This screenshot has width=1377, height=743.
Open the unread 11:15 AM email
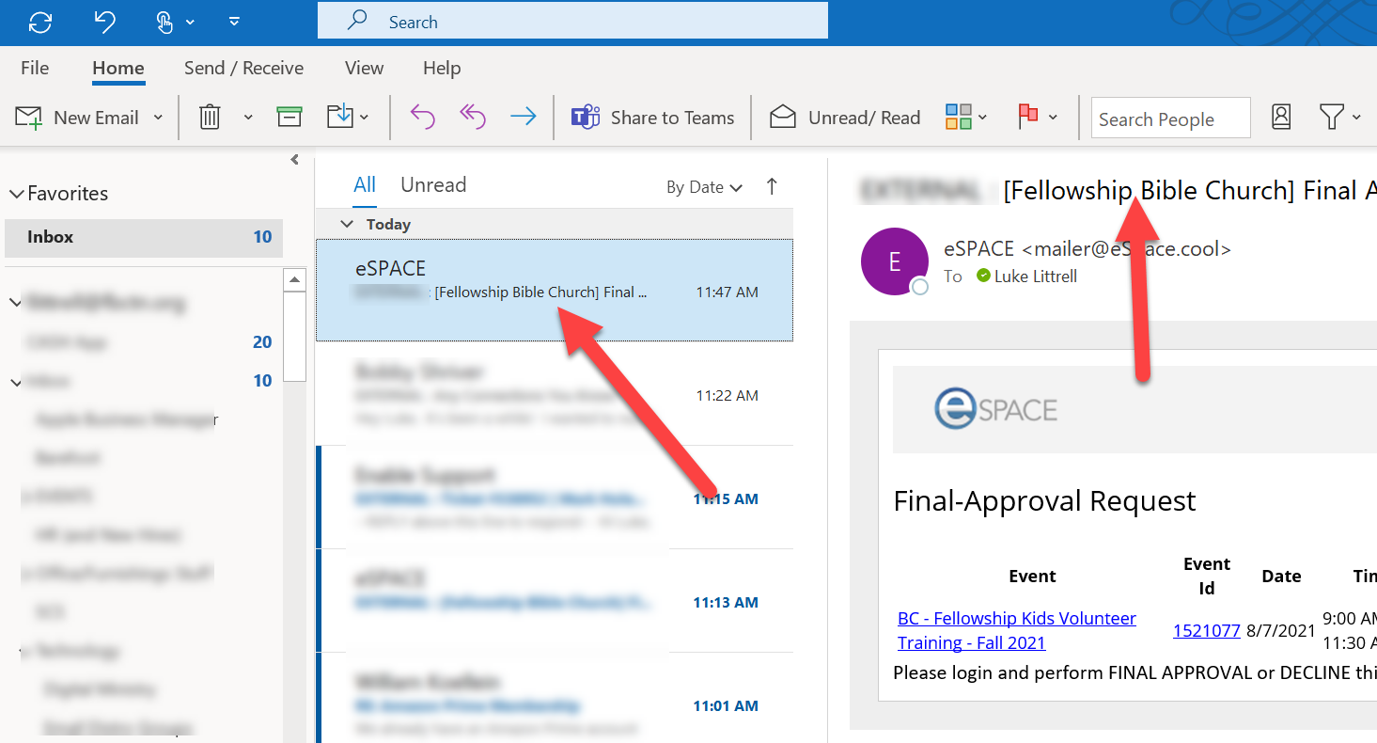555,498
